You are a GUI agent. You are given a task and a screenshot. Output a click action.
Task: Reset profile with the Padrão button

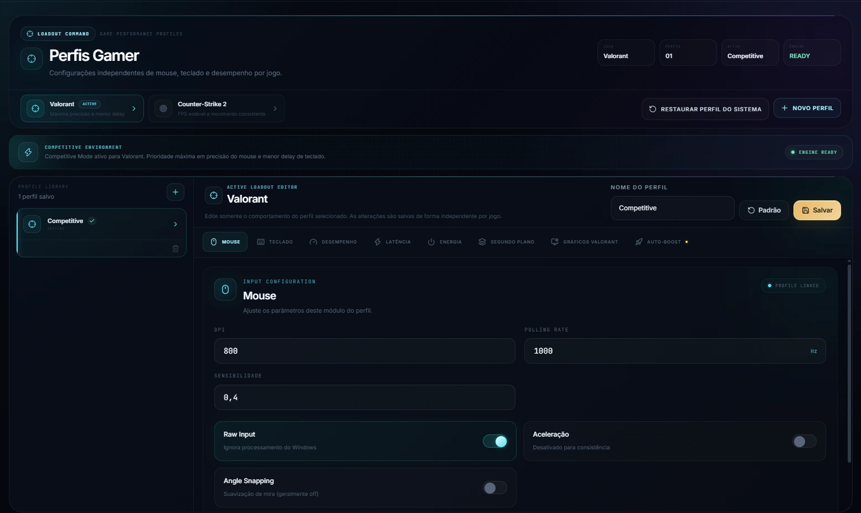pos(764,210)
